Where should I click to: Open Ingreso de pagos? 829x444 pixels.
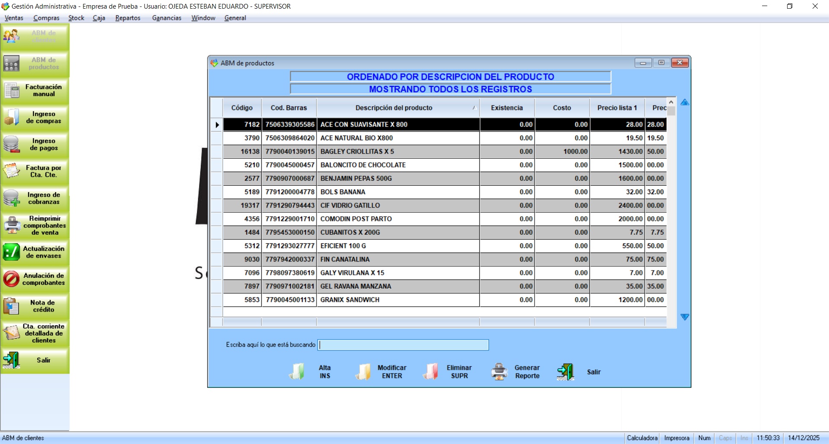pyautogui.click(x=35, y=145)
